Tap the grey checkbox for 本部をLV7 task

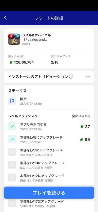coord(12,152)
